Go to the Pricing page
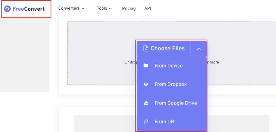Image resolution: width=276 pixels, height=132 pixels. (x=129, y=8)
